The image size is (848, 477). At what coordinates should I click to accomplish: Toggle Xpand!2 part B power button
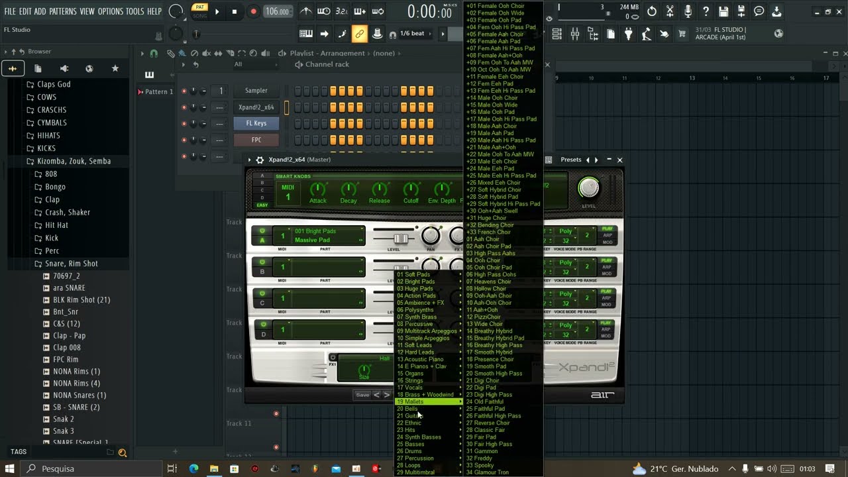(262, 262)
